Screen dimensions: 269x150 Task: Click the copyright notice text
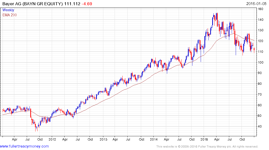coord(207,146)
